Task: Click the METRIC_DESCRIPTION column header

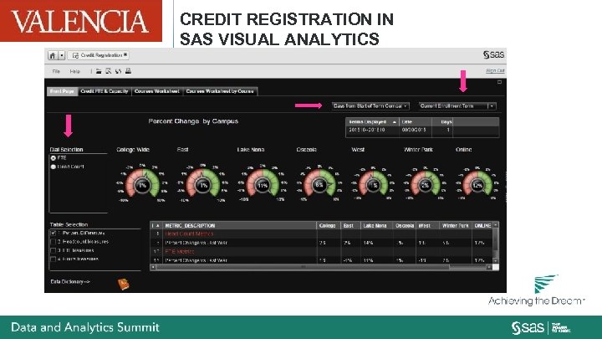Action: pos(239,226)
